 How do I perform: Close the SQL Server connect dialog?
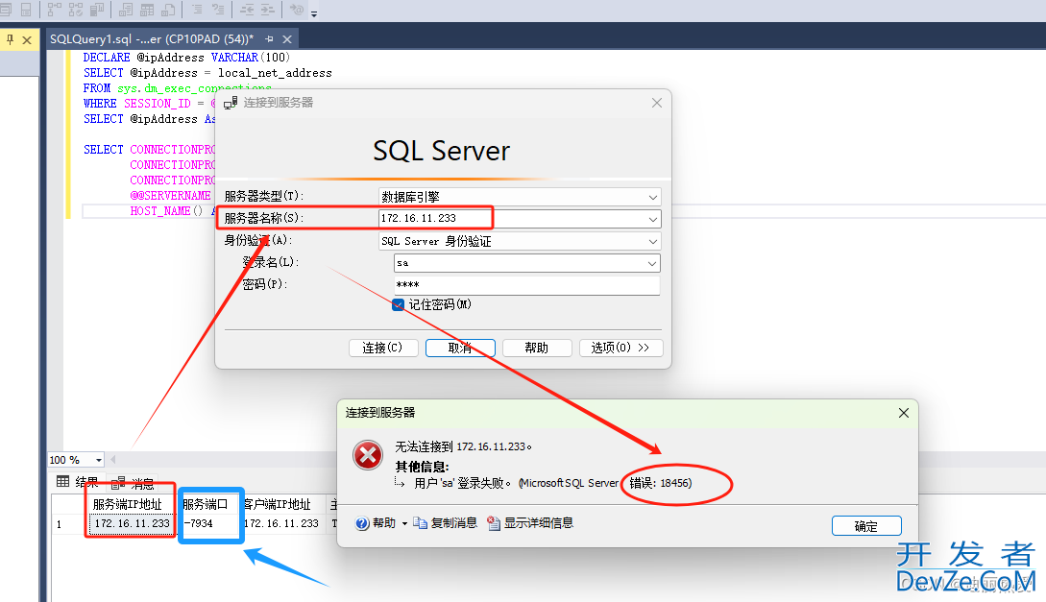pyautogui.click(x=656, y=103)
